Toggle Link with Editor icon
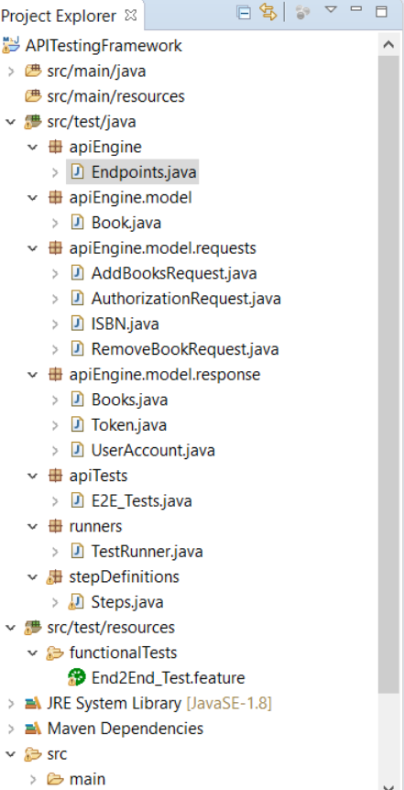The width and height of the screenshot is (404, 790). tap(268, 12)
